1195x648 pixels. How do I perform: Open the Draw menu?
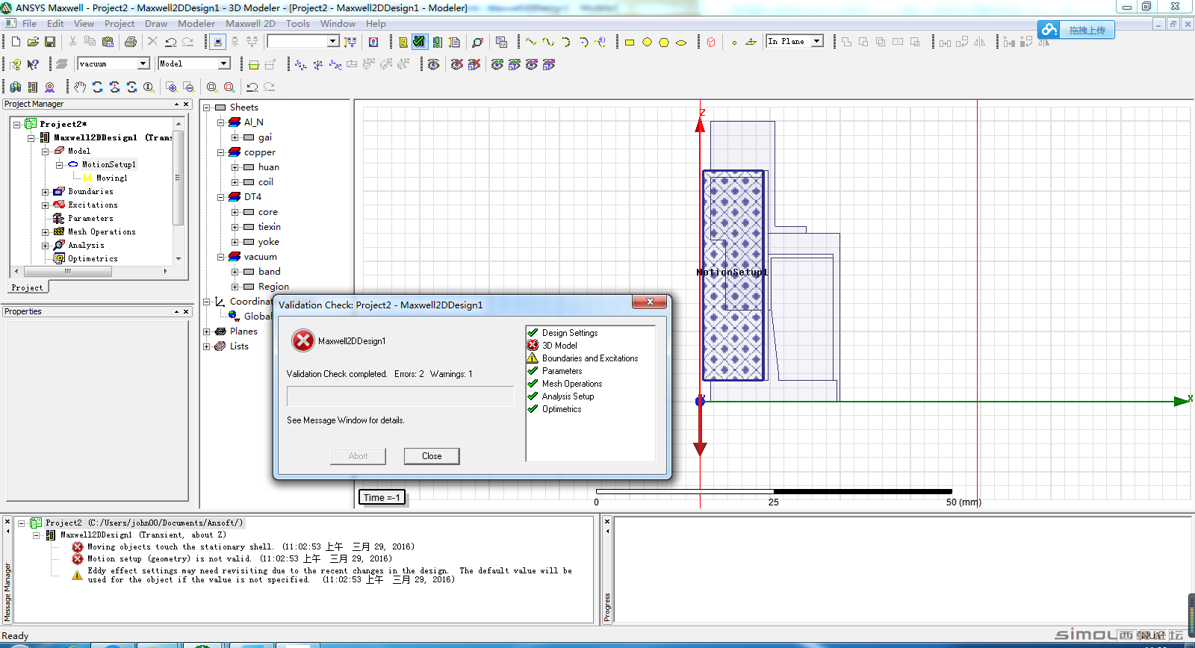tap(156, 23)
